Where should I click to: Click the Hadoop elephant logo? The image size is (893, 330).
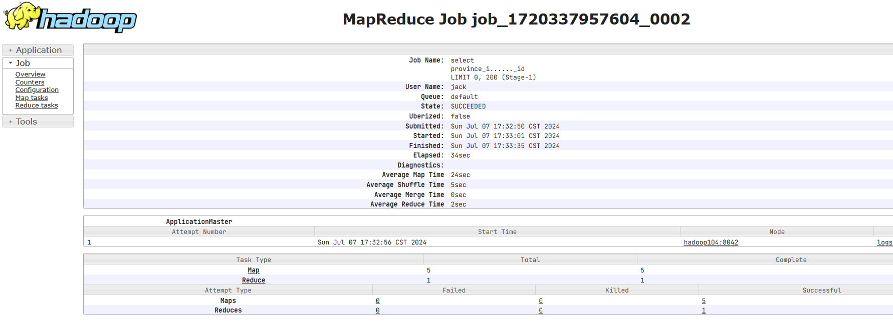click(70, 17)
